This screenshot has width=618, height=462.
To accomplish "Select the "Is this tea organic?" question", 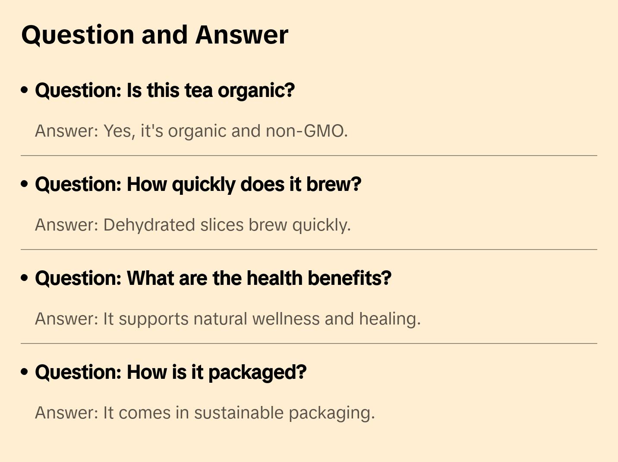I will point(165,91).
